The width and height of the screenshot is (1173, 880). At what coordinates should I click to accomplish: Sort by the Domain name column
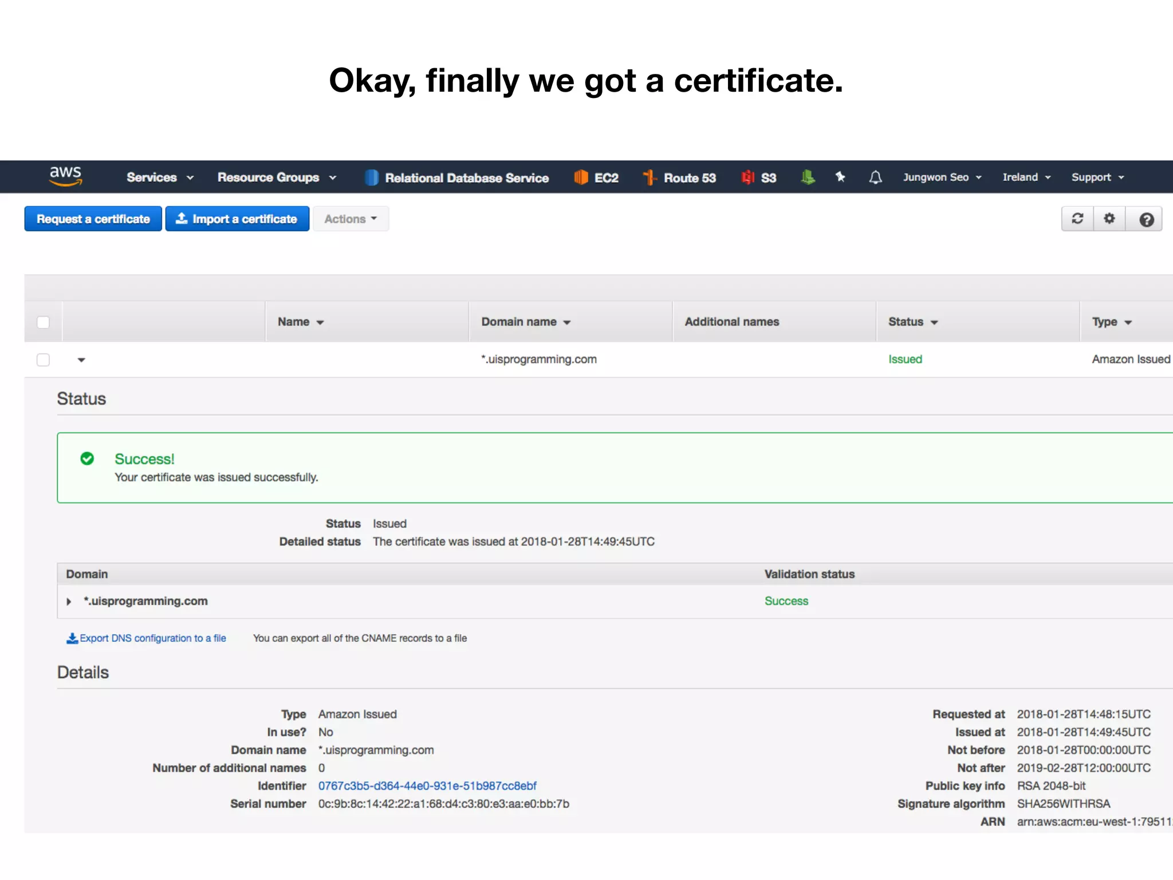[x=526, y=322]
